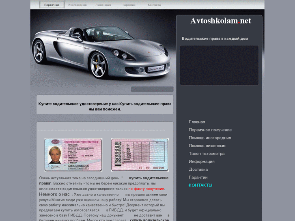The image size is (295, 221).
Task: Open the Первичное tab in top navigation
Action: coord(52,5)
